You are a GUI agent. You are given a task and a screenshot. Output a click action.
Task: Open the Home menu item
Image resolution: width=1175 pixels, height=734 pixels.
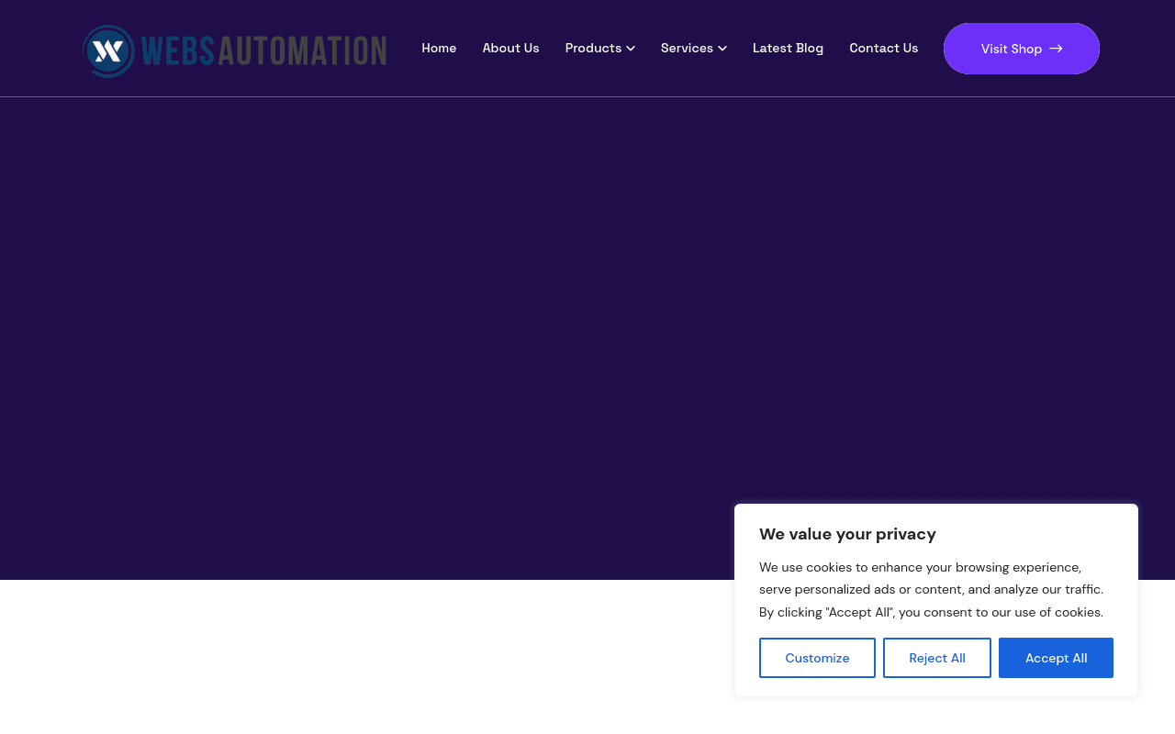click(x=439, y=48)
